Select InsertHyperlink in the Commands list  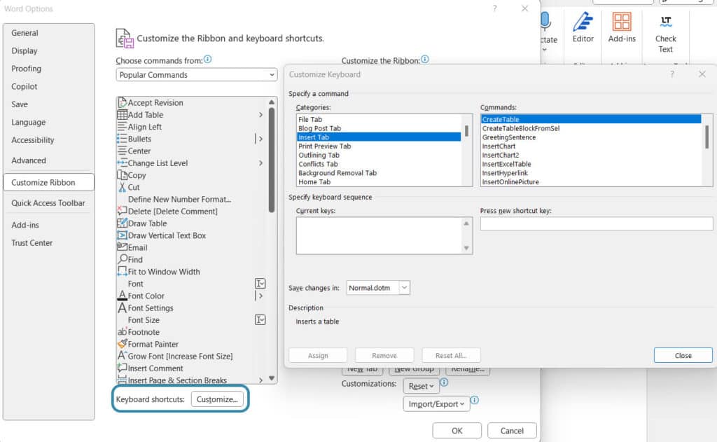505,173
